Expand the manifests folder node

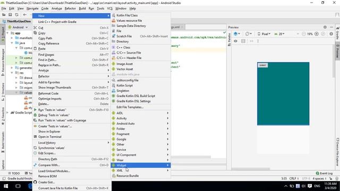coord(12,38)
